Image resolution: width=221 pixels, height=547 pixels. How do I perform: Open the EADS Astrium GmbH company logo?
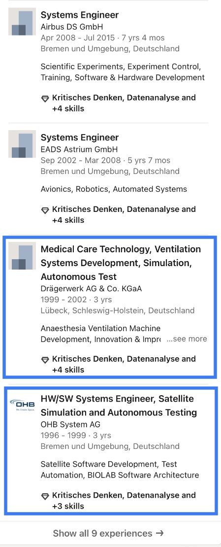point(22,144)
